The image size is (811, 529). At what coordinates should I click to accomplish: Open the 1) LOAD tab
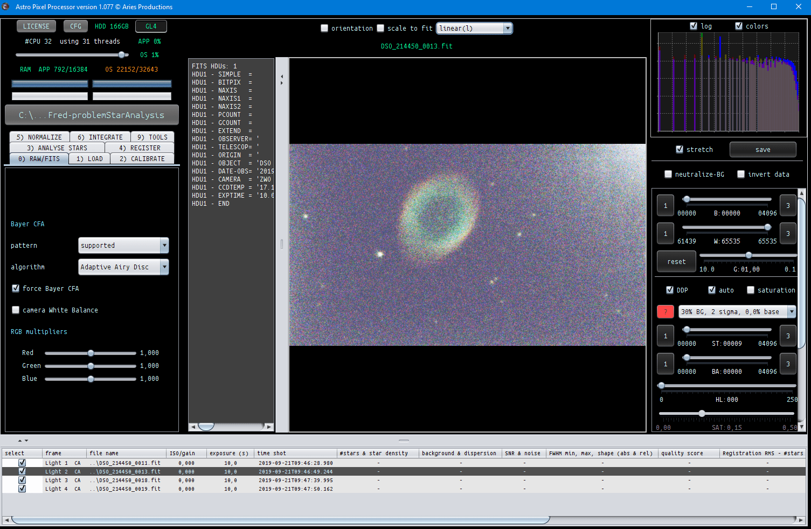pyautogui.click(x=89, y=158)
